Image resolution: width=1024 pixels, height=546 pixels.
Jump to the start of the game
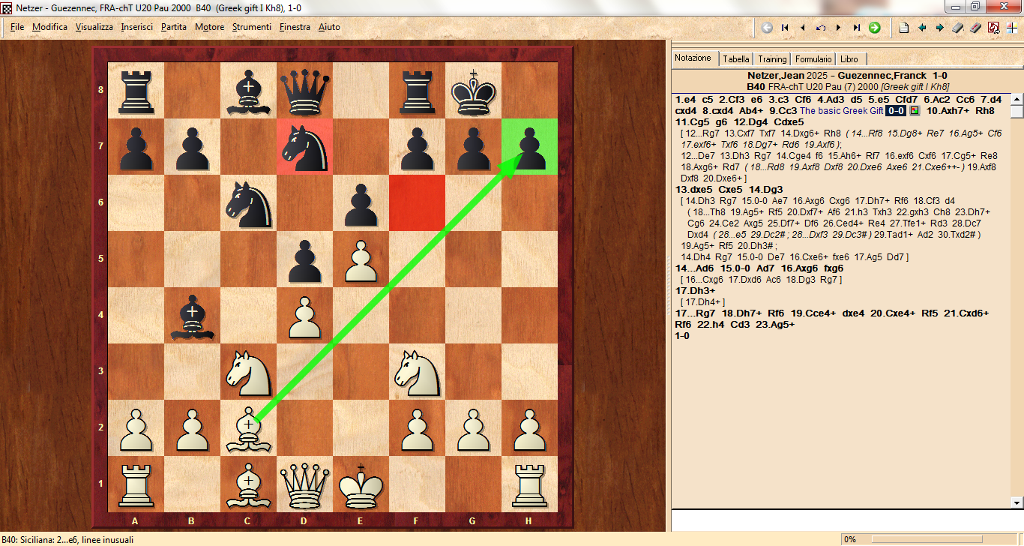pos(785,28)
